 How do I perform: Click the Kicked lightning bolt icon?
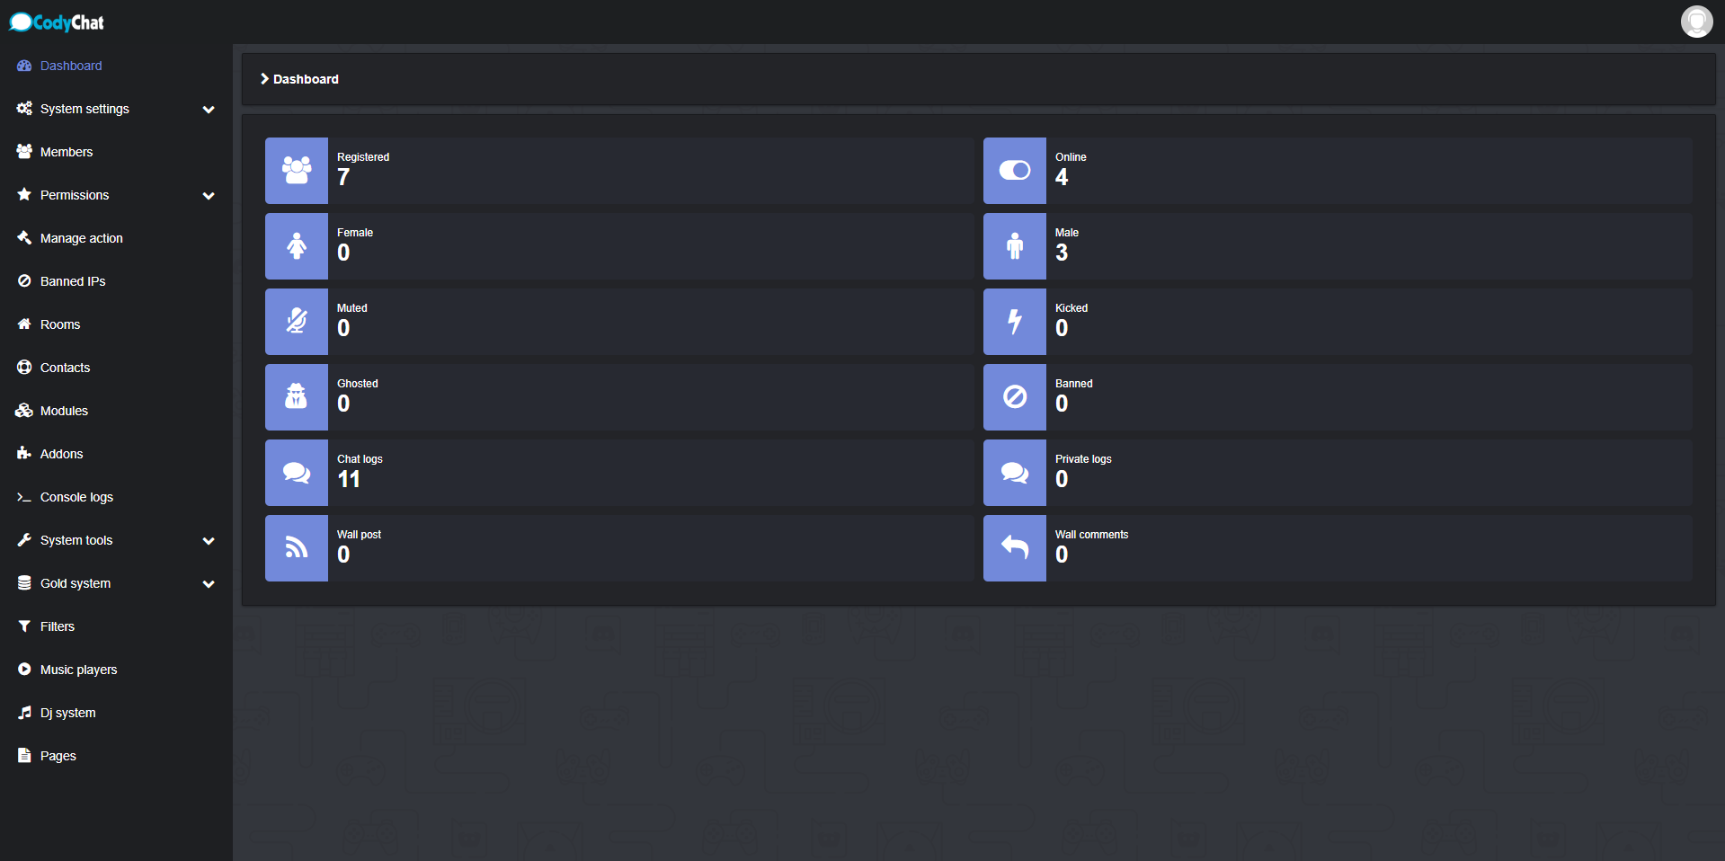tap(1015, 322)
